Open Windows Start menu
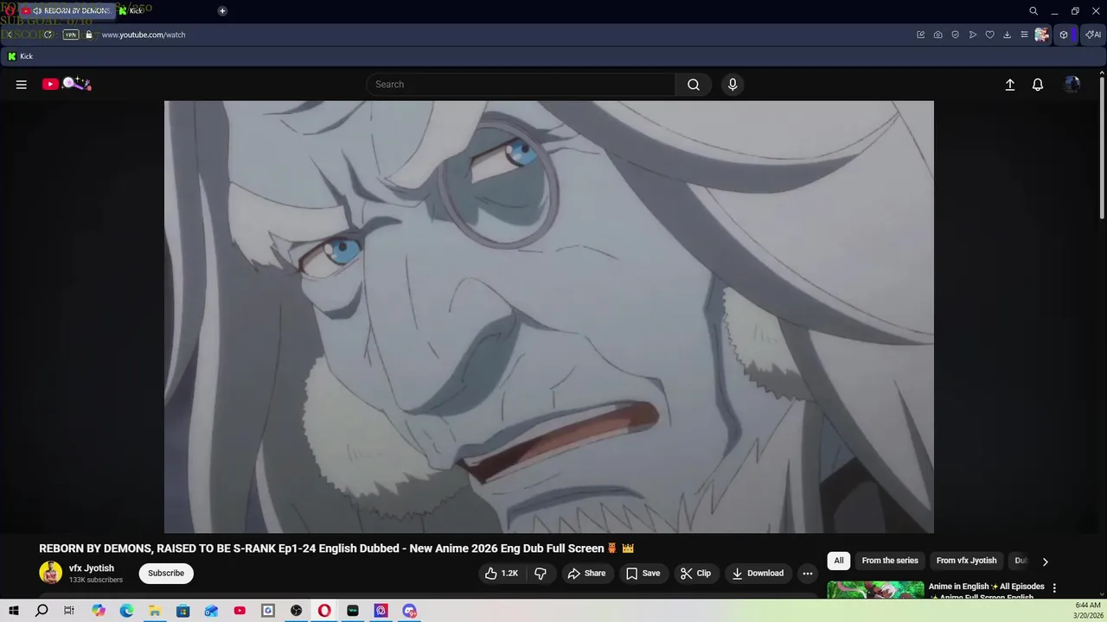The image size is (1107, 622). click(x=14, y=611)
